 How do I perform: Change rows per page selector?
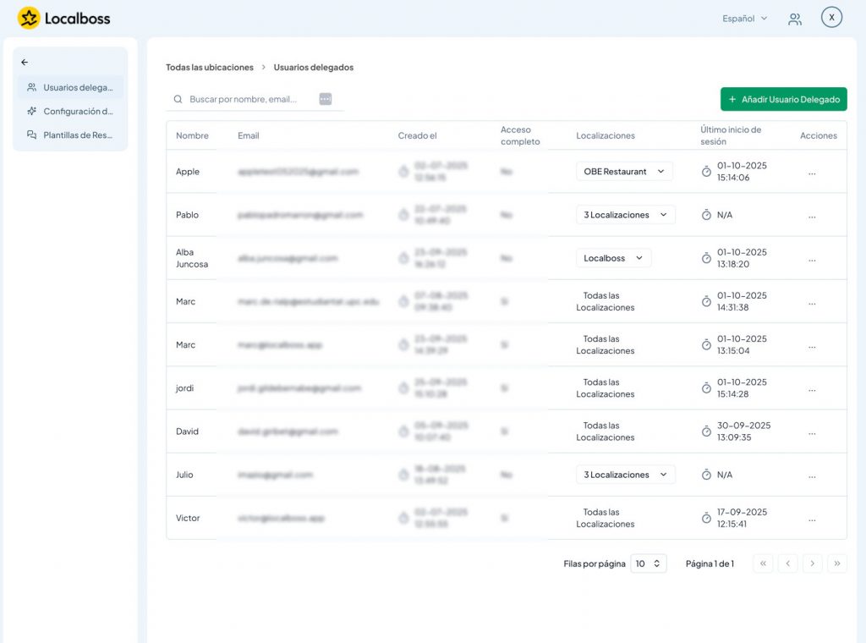coord(649,563)
